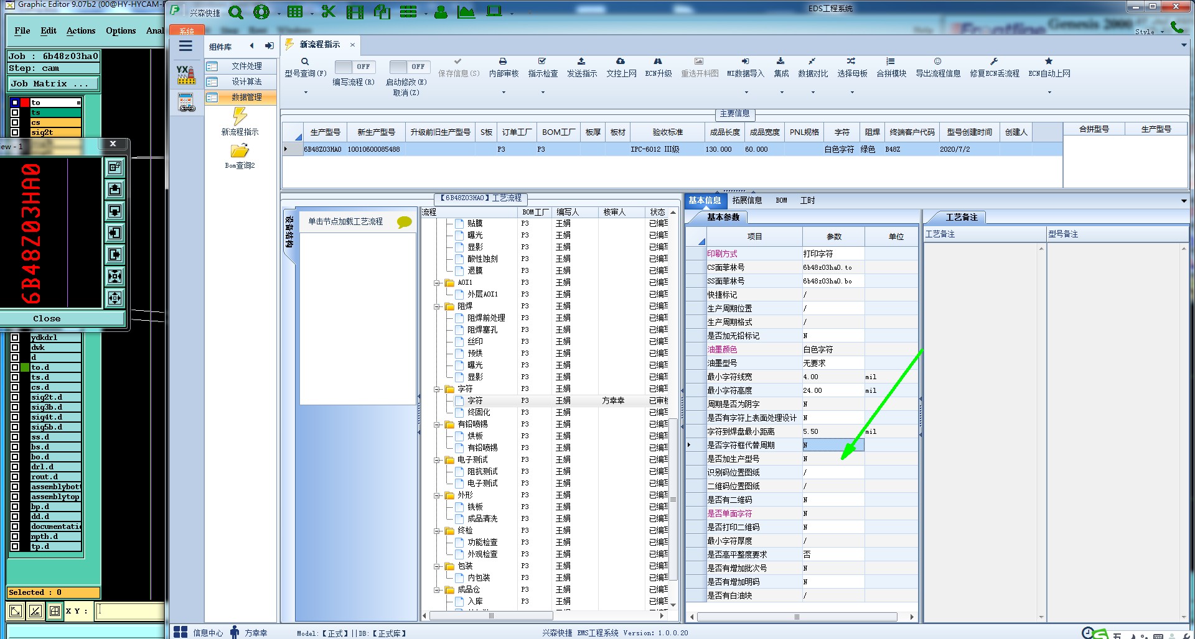1195x639 pixels.
Task: Click the 文控上网 cloud upload icon
Action: [x=621, y=62]
